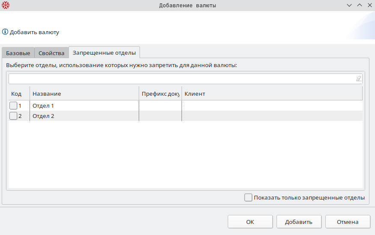Close the dialog with the X icon
This screenshot has width=375, height=235.
pyautogui.click(x=369, y=6)
